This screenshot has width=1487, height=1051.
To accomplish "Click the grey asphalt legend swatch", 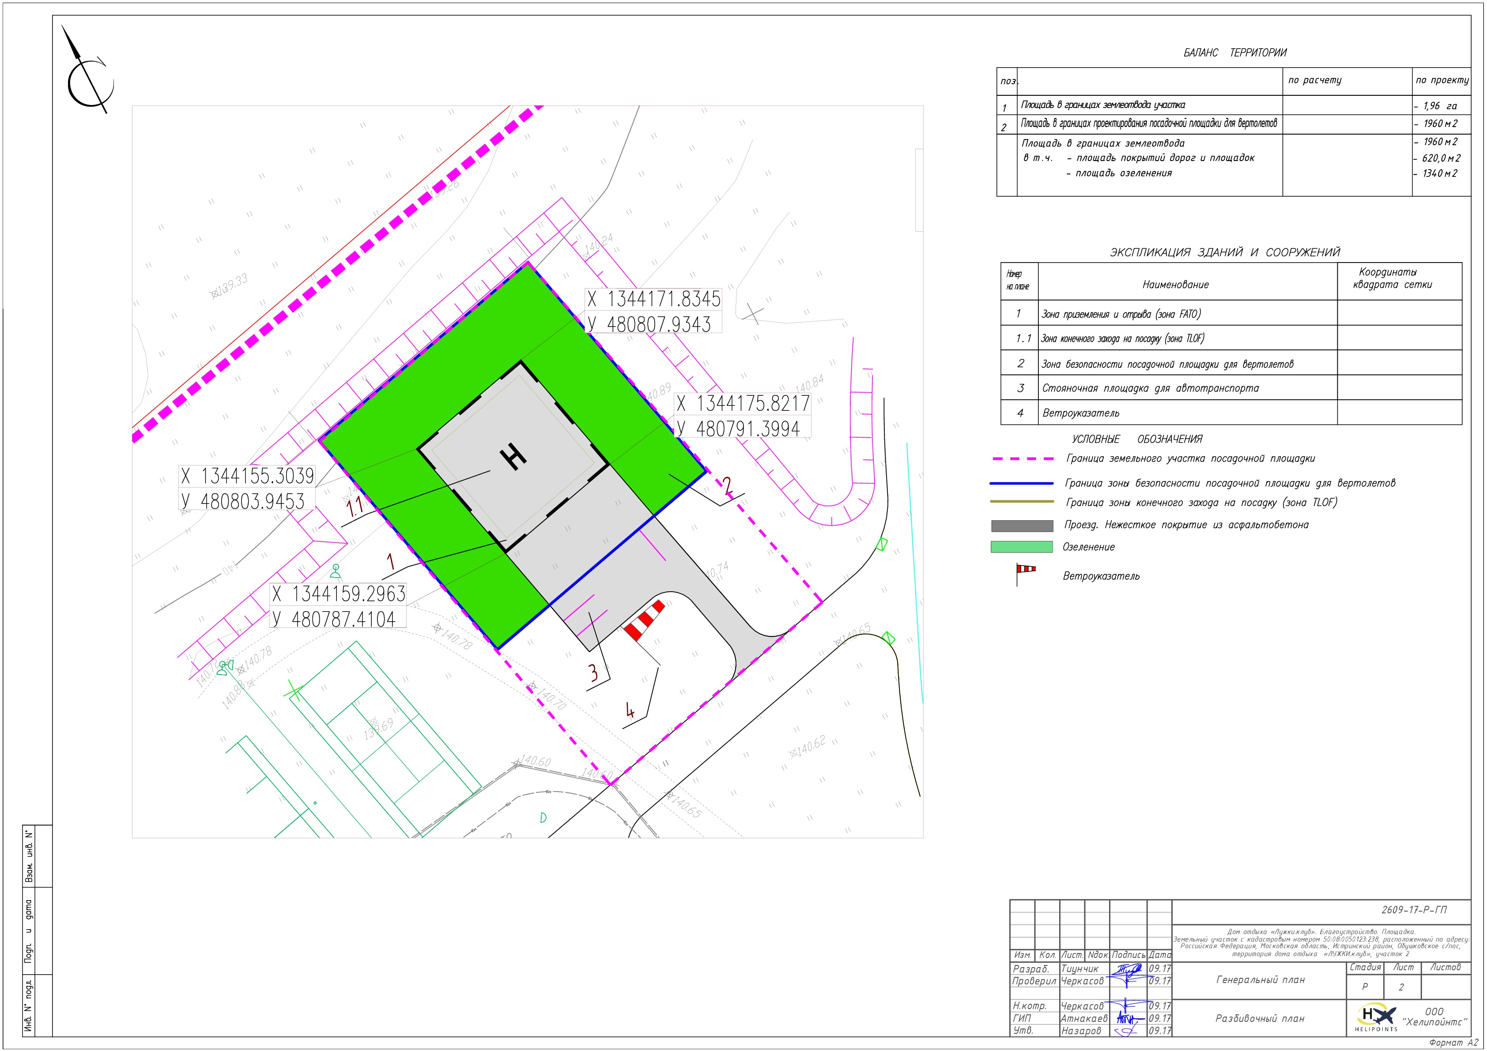I will point(1022,525).
